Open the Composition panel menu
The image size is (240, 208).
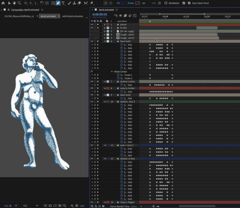pos(42,10)
